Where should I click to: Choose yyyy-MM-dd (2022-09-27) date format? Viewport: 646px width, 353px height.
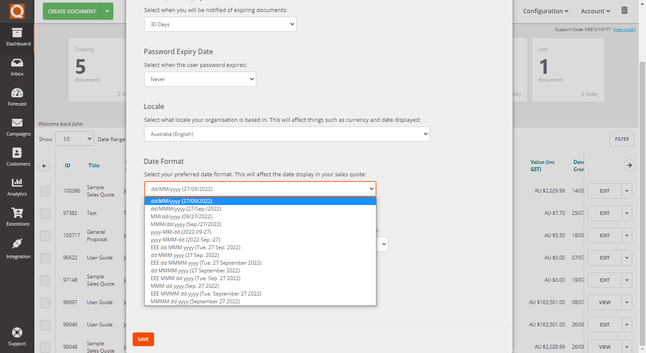pos(181,232)
